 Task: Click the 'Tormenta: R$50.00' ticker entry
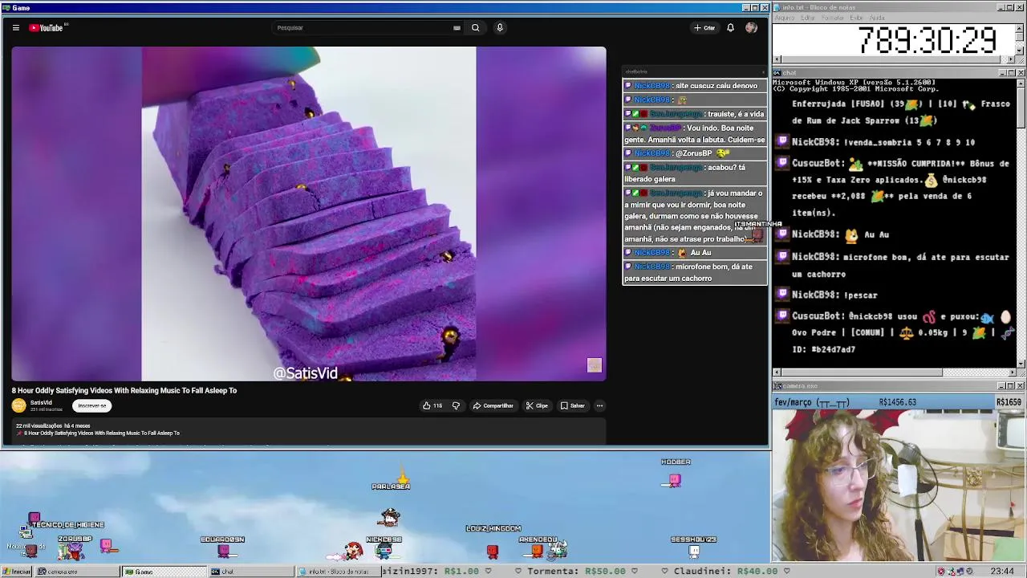coord(577,571)
